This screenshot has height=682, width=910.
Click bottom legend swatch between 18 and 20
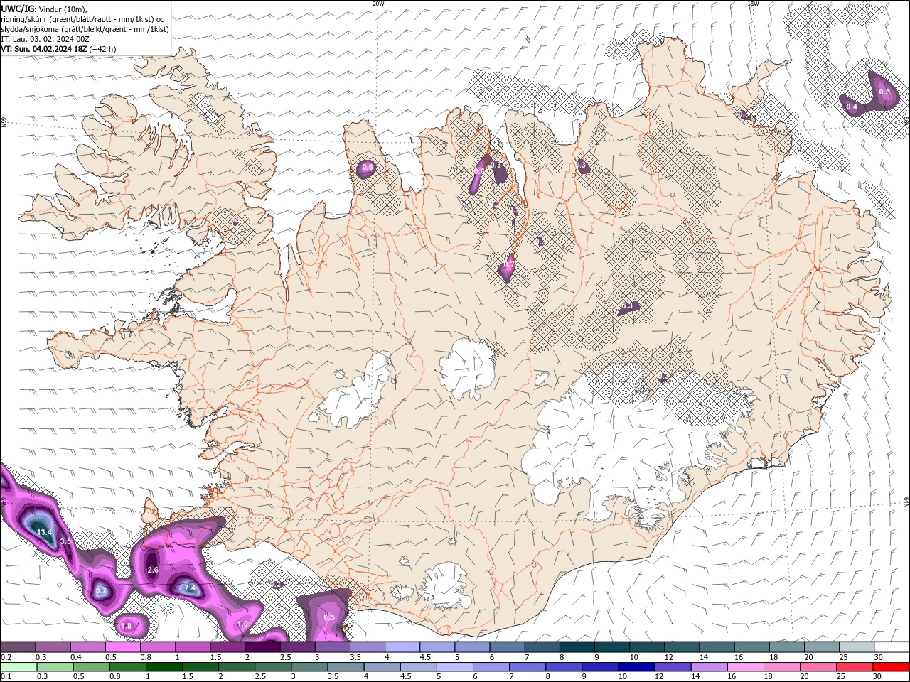(781, 667)
